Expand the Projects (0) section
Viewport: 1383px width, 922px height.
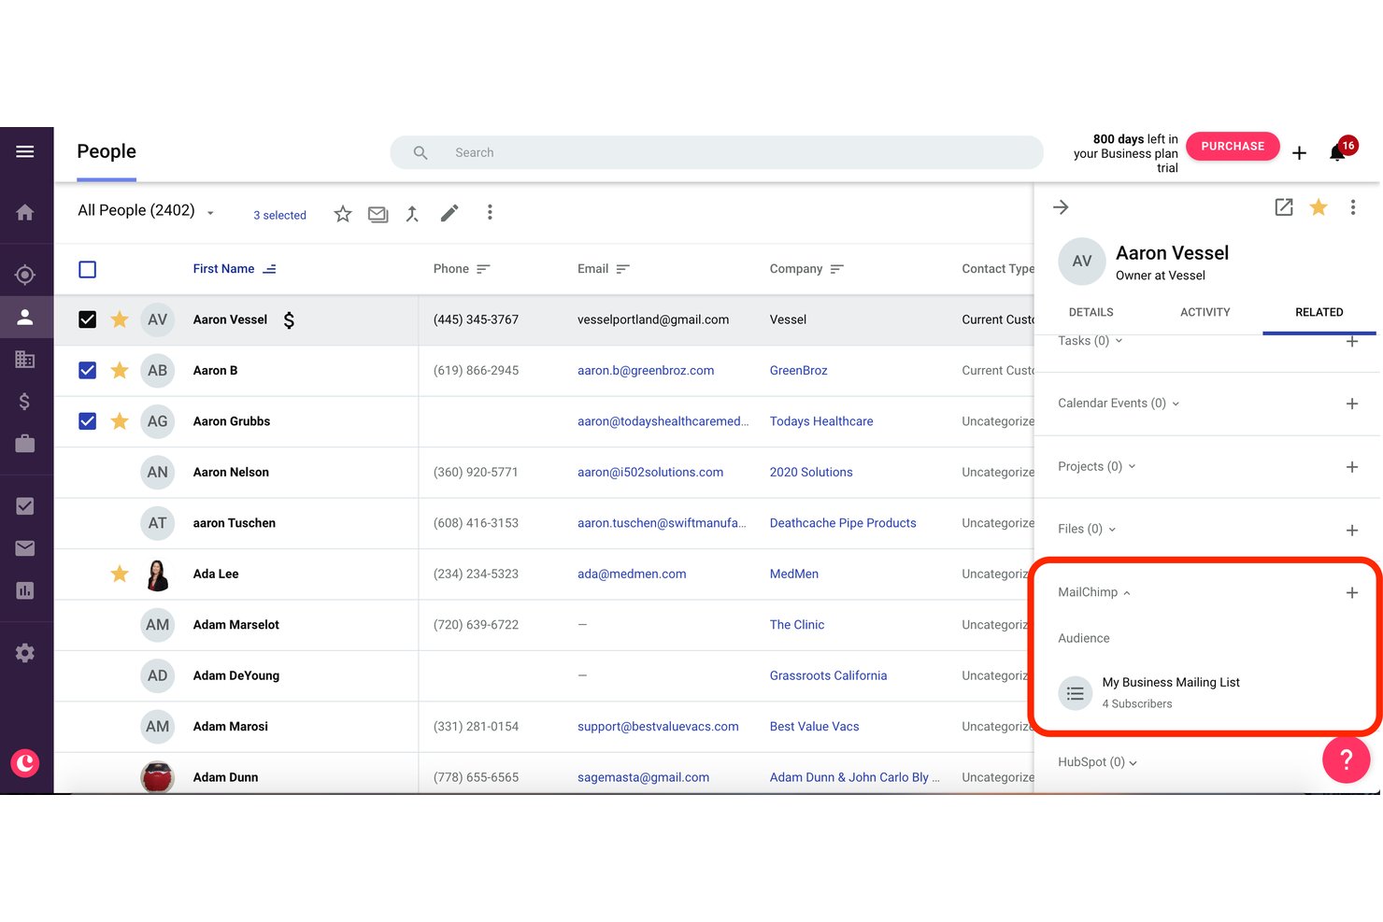1097,466
